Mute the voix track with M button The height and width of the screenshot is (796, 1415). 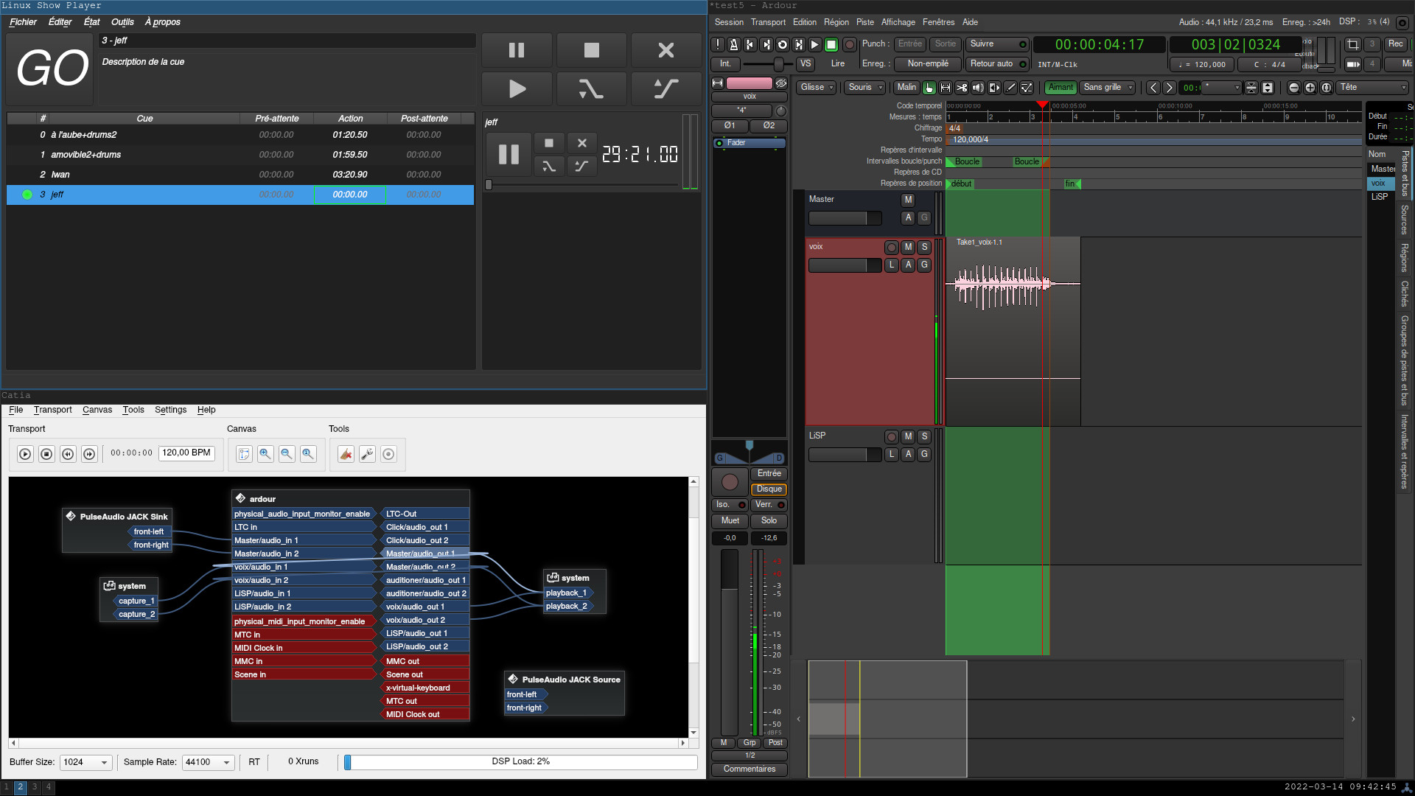point(908,248)
